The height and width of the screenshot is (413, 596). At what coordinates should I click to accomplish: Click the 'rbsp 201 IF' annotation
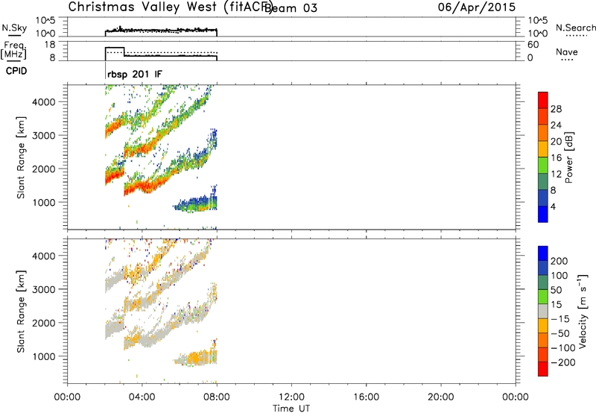(x=135, y=74)
